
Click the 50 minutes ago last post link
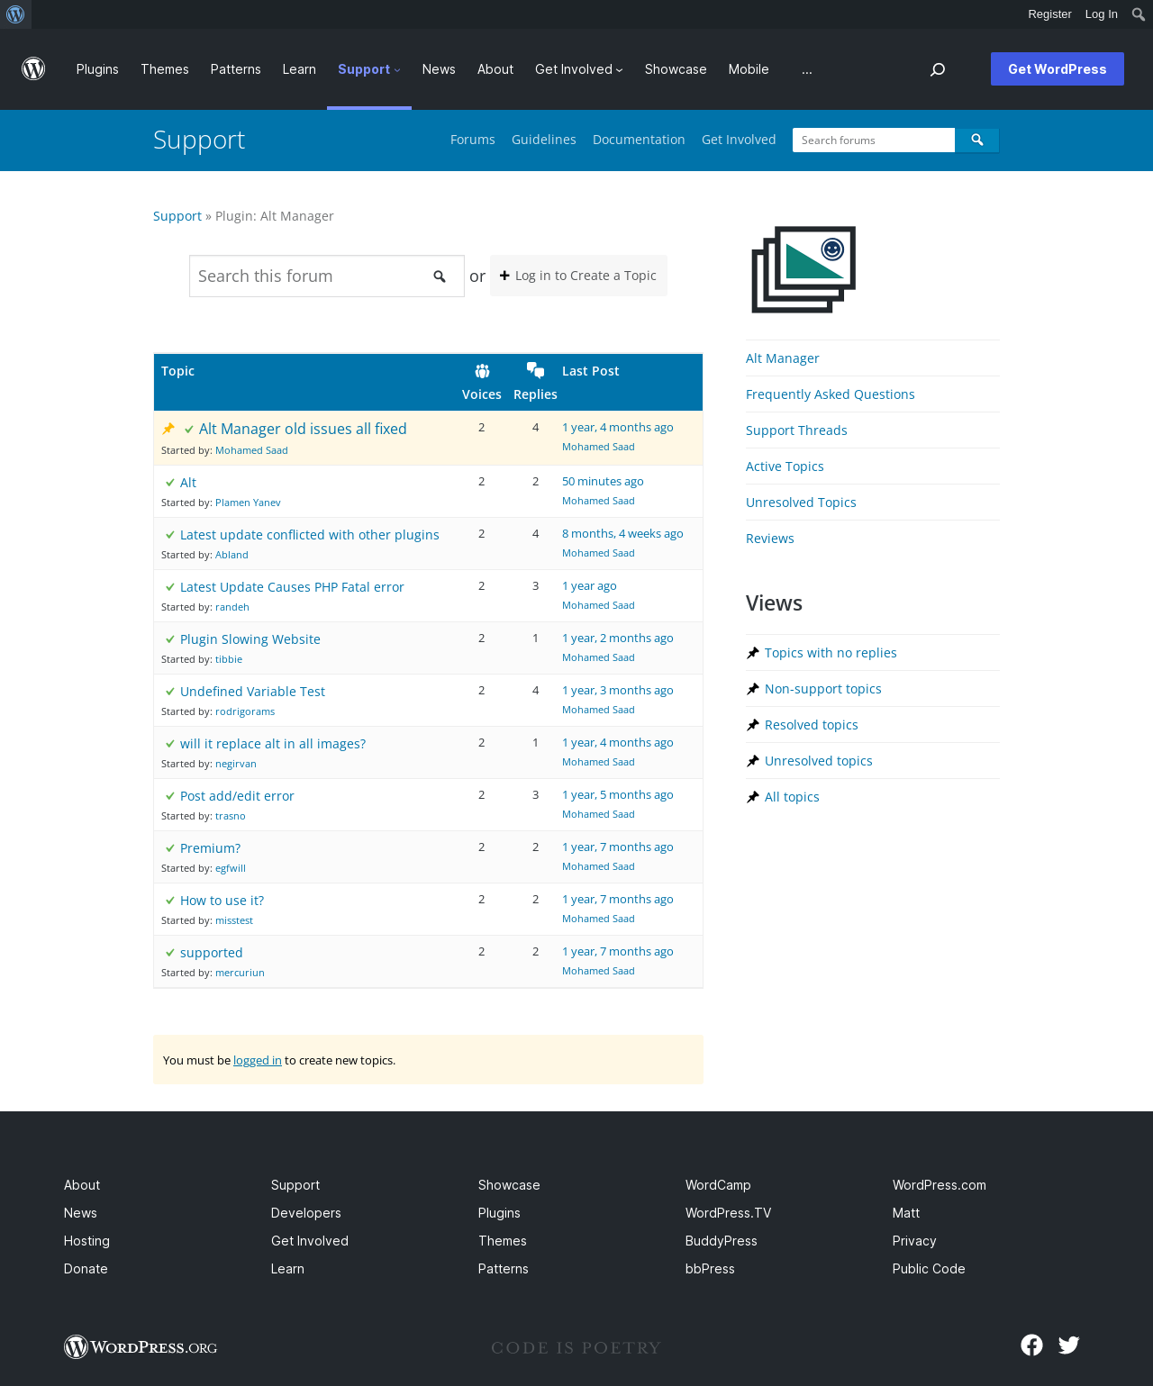point(603,482)
